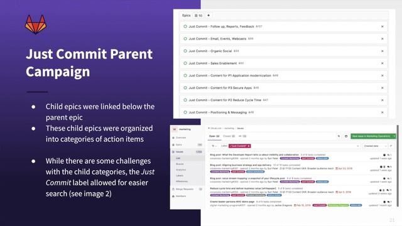This screenshot has height=226, width=402.
Task: Open Epics in the marketing sidebar
Action: (179, 145)
